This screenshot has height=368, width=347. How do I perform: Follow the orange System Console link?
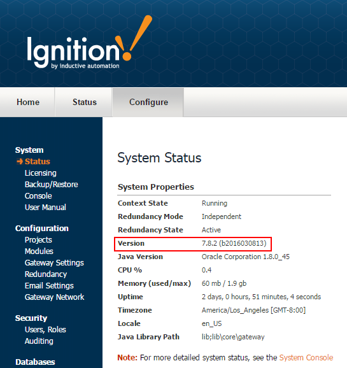click(306, 357)
